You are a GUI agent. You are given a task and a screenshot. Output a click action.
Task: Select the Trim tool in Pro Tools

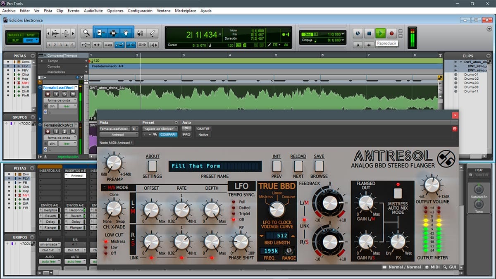tap(100, 33)
